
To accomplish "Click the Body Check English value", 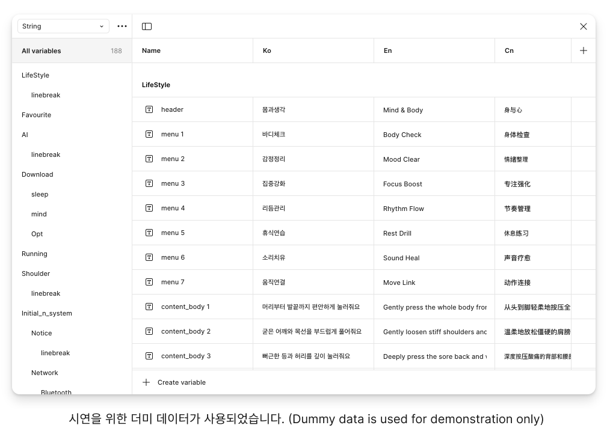I will [402, 135].
